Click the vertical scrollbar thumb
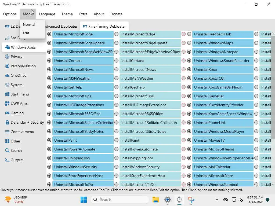This screenshot has width=275, height=206. tap(273, 88)
